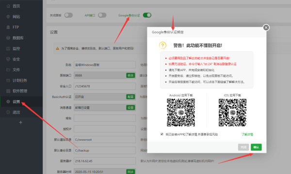Click the Android 应用下载 QR code

pyautogui.click(x=181, y=113)
